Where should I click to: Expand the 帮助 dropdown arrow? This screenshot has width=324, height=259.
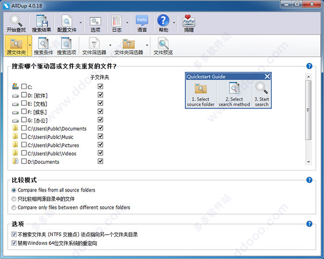(x=174, y=23)
